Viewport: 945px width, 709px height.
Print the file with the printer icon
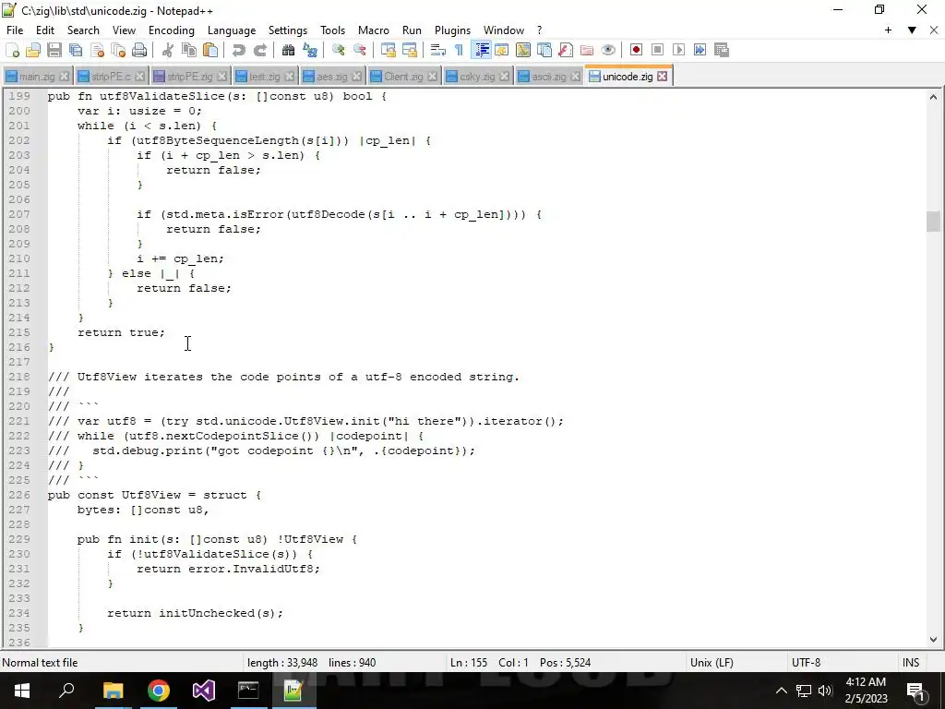click(139, 50)
